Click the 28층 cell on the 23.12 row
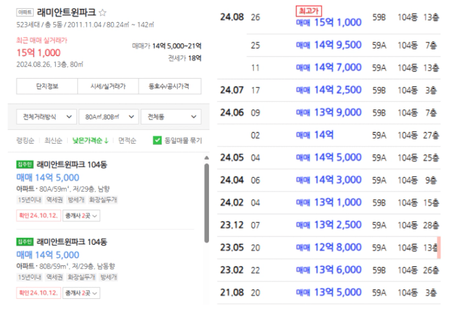The height and width of the screenshot is (311, 452). pyautogui.click(x=431, y=225)
